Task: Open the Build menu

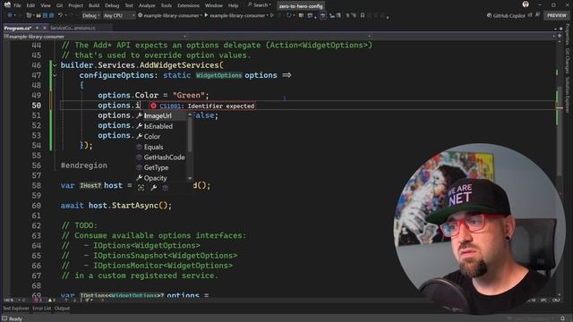Action: [x=94, y=5]
